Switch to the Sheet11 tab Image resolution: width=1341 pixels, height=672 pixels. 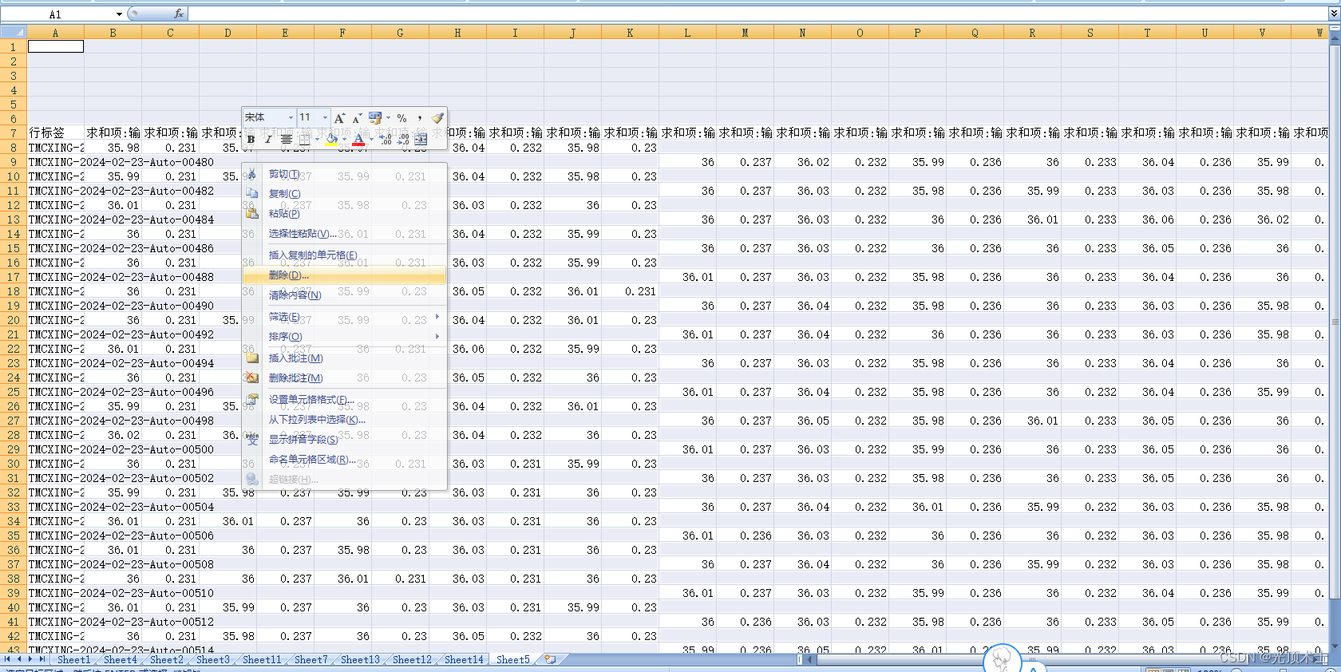point(262,660)
